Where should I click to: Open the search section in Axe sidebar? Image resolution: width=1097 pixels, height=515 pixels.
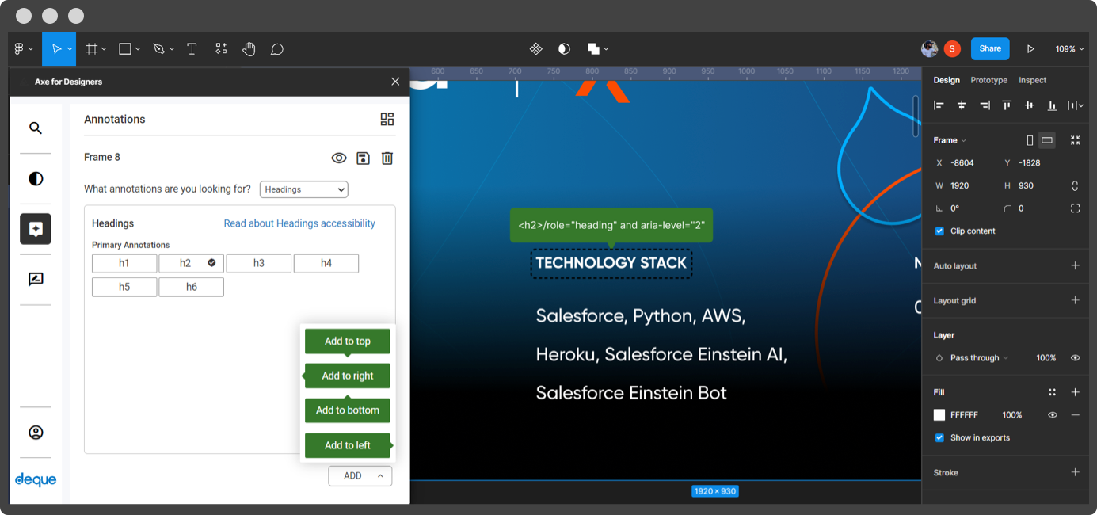36,128
